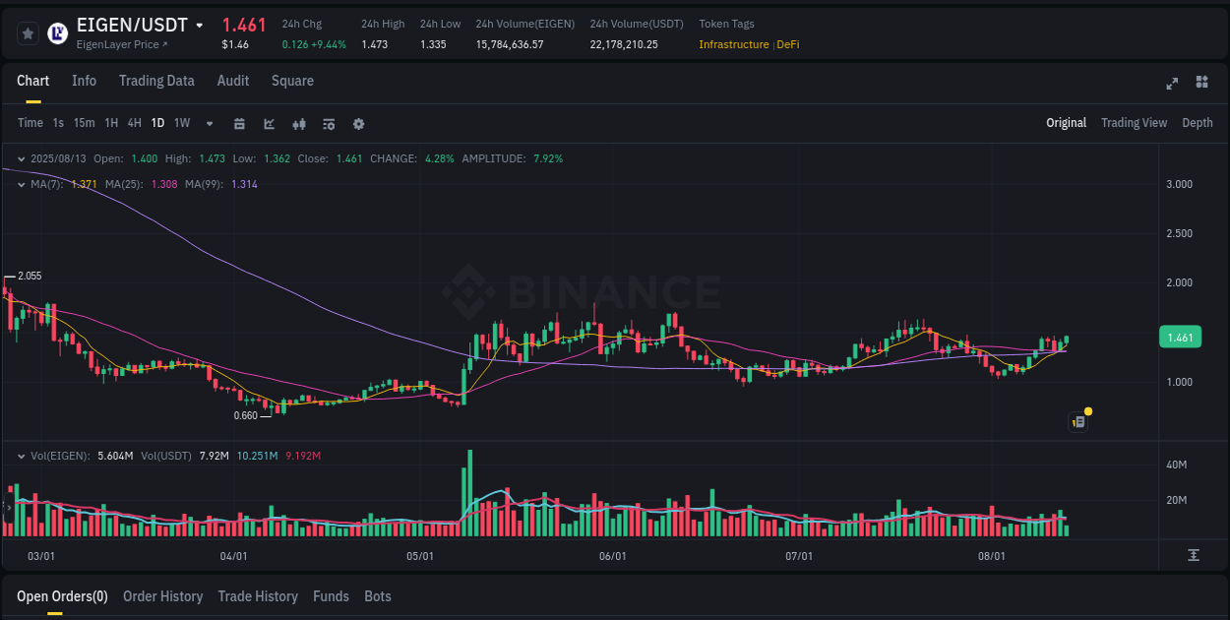
Task: Open the extra timeframe dropdown arrow
Action: (209, 124)
